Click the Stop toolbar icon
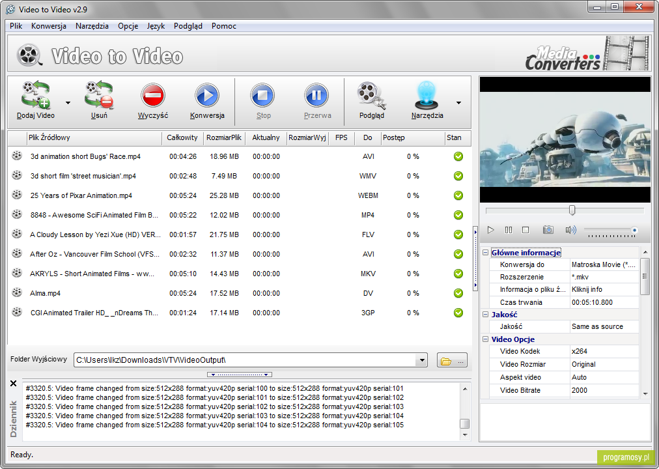 click(263, 95)
